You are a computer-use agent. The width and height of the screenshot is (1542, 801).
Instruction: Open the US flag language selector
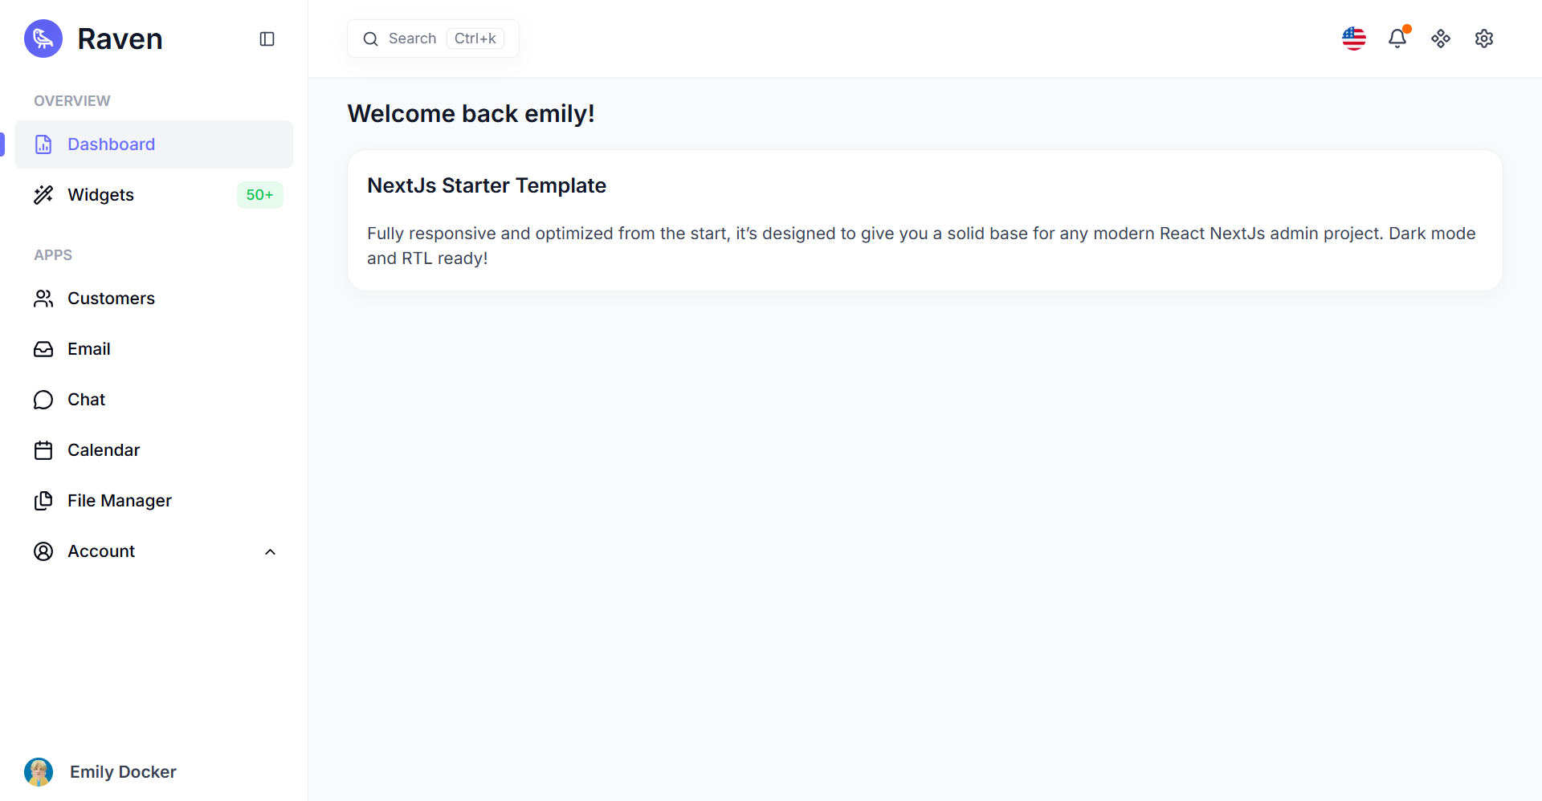(x=1354, y=39)
